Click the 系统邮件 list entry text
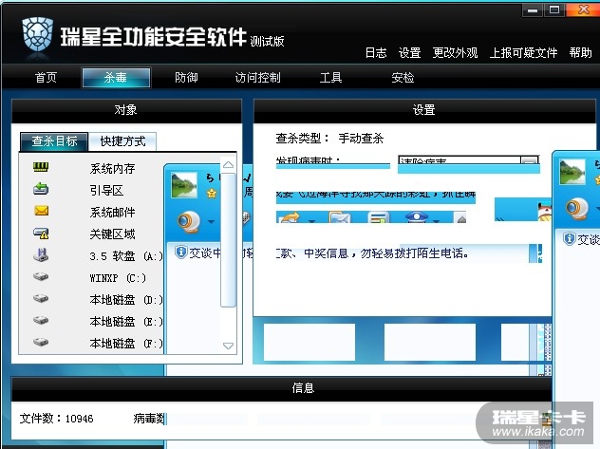Image resolution: width=600 pixels, height=449 pixels. (x=112, y=212)
